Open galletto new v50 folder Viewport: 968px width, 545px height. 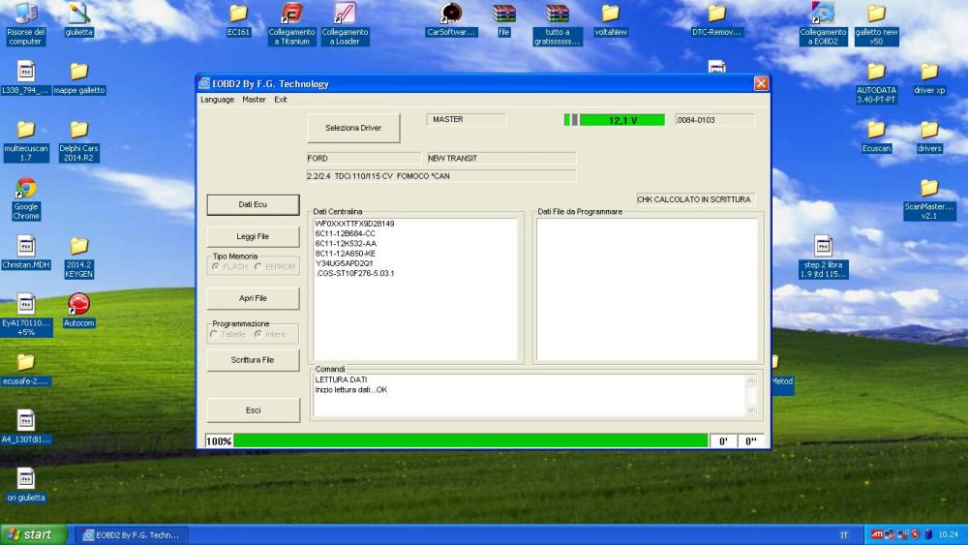pyautogui.click(x=876, y=23)
